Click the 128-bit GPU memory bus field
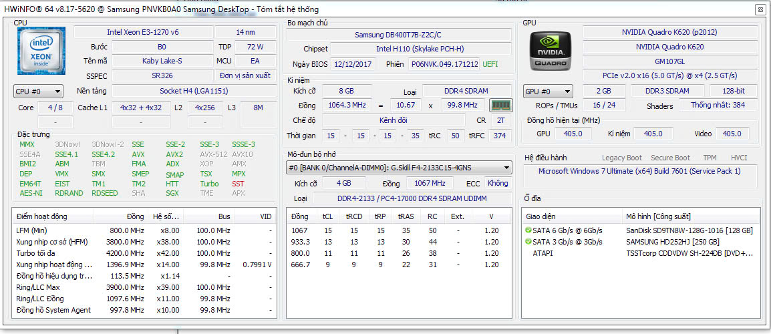Image resolution: width=771 pixels, height=334 pixels. 733,91
